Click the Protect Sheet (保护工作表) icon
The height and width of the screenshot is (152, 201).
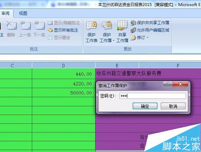(92, 31)
